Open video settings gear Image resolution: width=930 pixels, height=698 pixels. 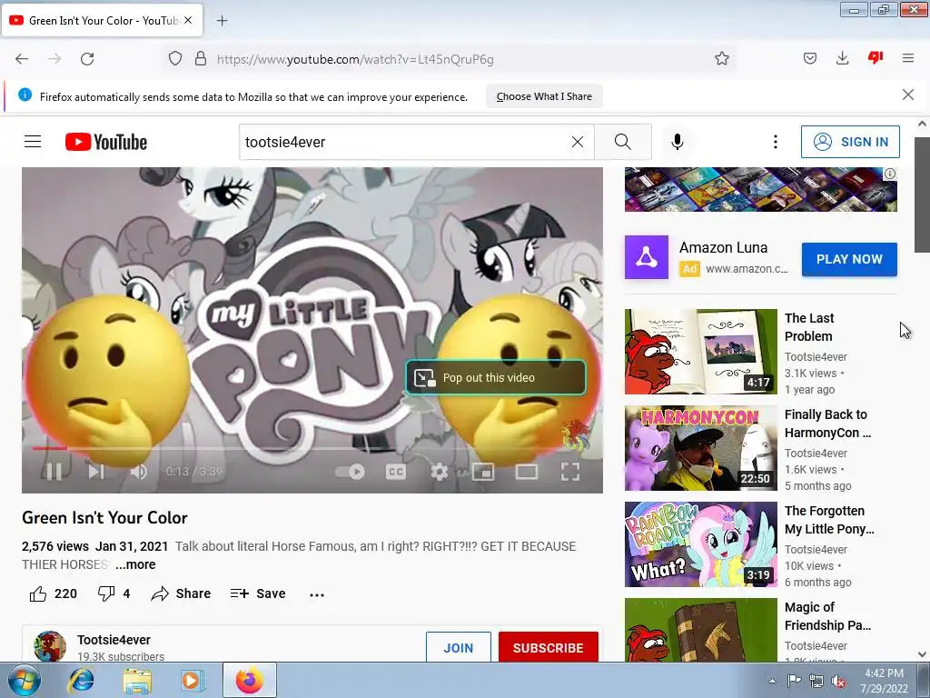(439, 472)
